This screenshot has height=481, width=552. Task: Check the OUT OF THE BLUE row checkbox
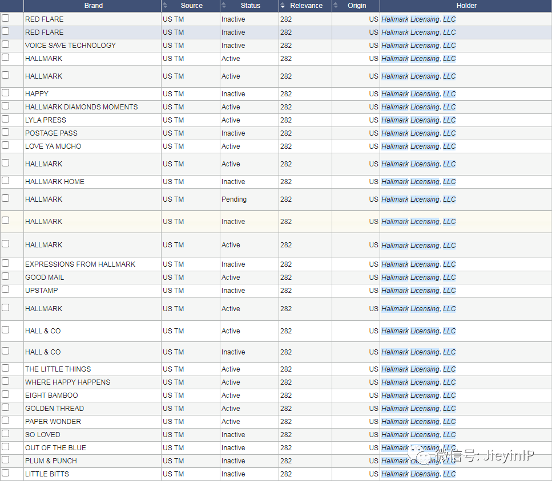pyautogui.click(x=5, y=447)
